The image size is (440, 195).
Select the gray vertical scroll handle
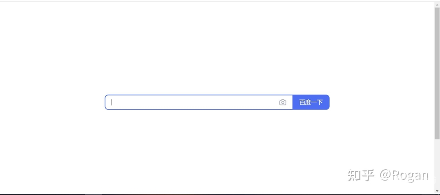[x=437, y=72]
